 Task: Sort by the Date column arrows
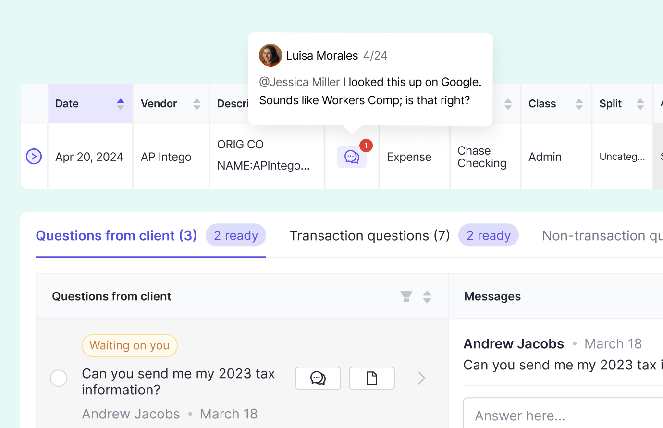point(121,104)
